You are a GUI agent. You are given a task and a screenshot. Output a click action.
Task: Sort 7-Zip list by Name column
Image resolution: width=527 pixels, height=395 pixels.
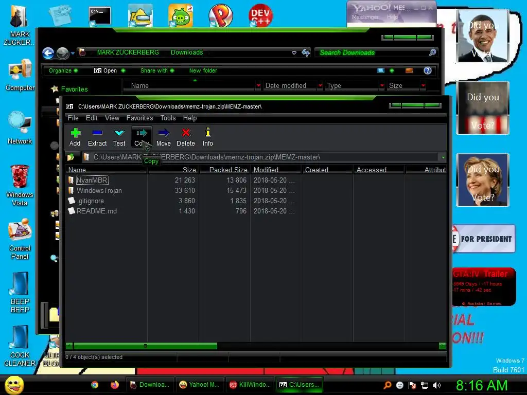(x=106, y=170)
